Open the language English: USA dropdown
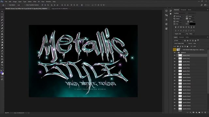 click(180, 34)
